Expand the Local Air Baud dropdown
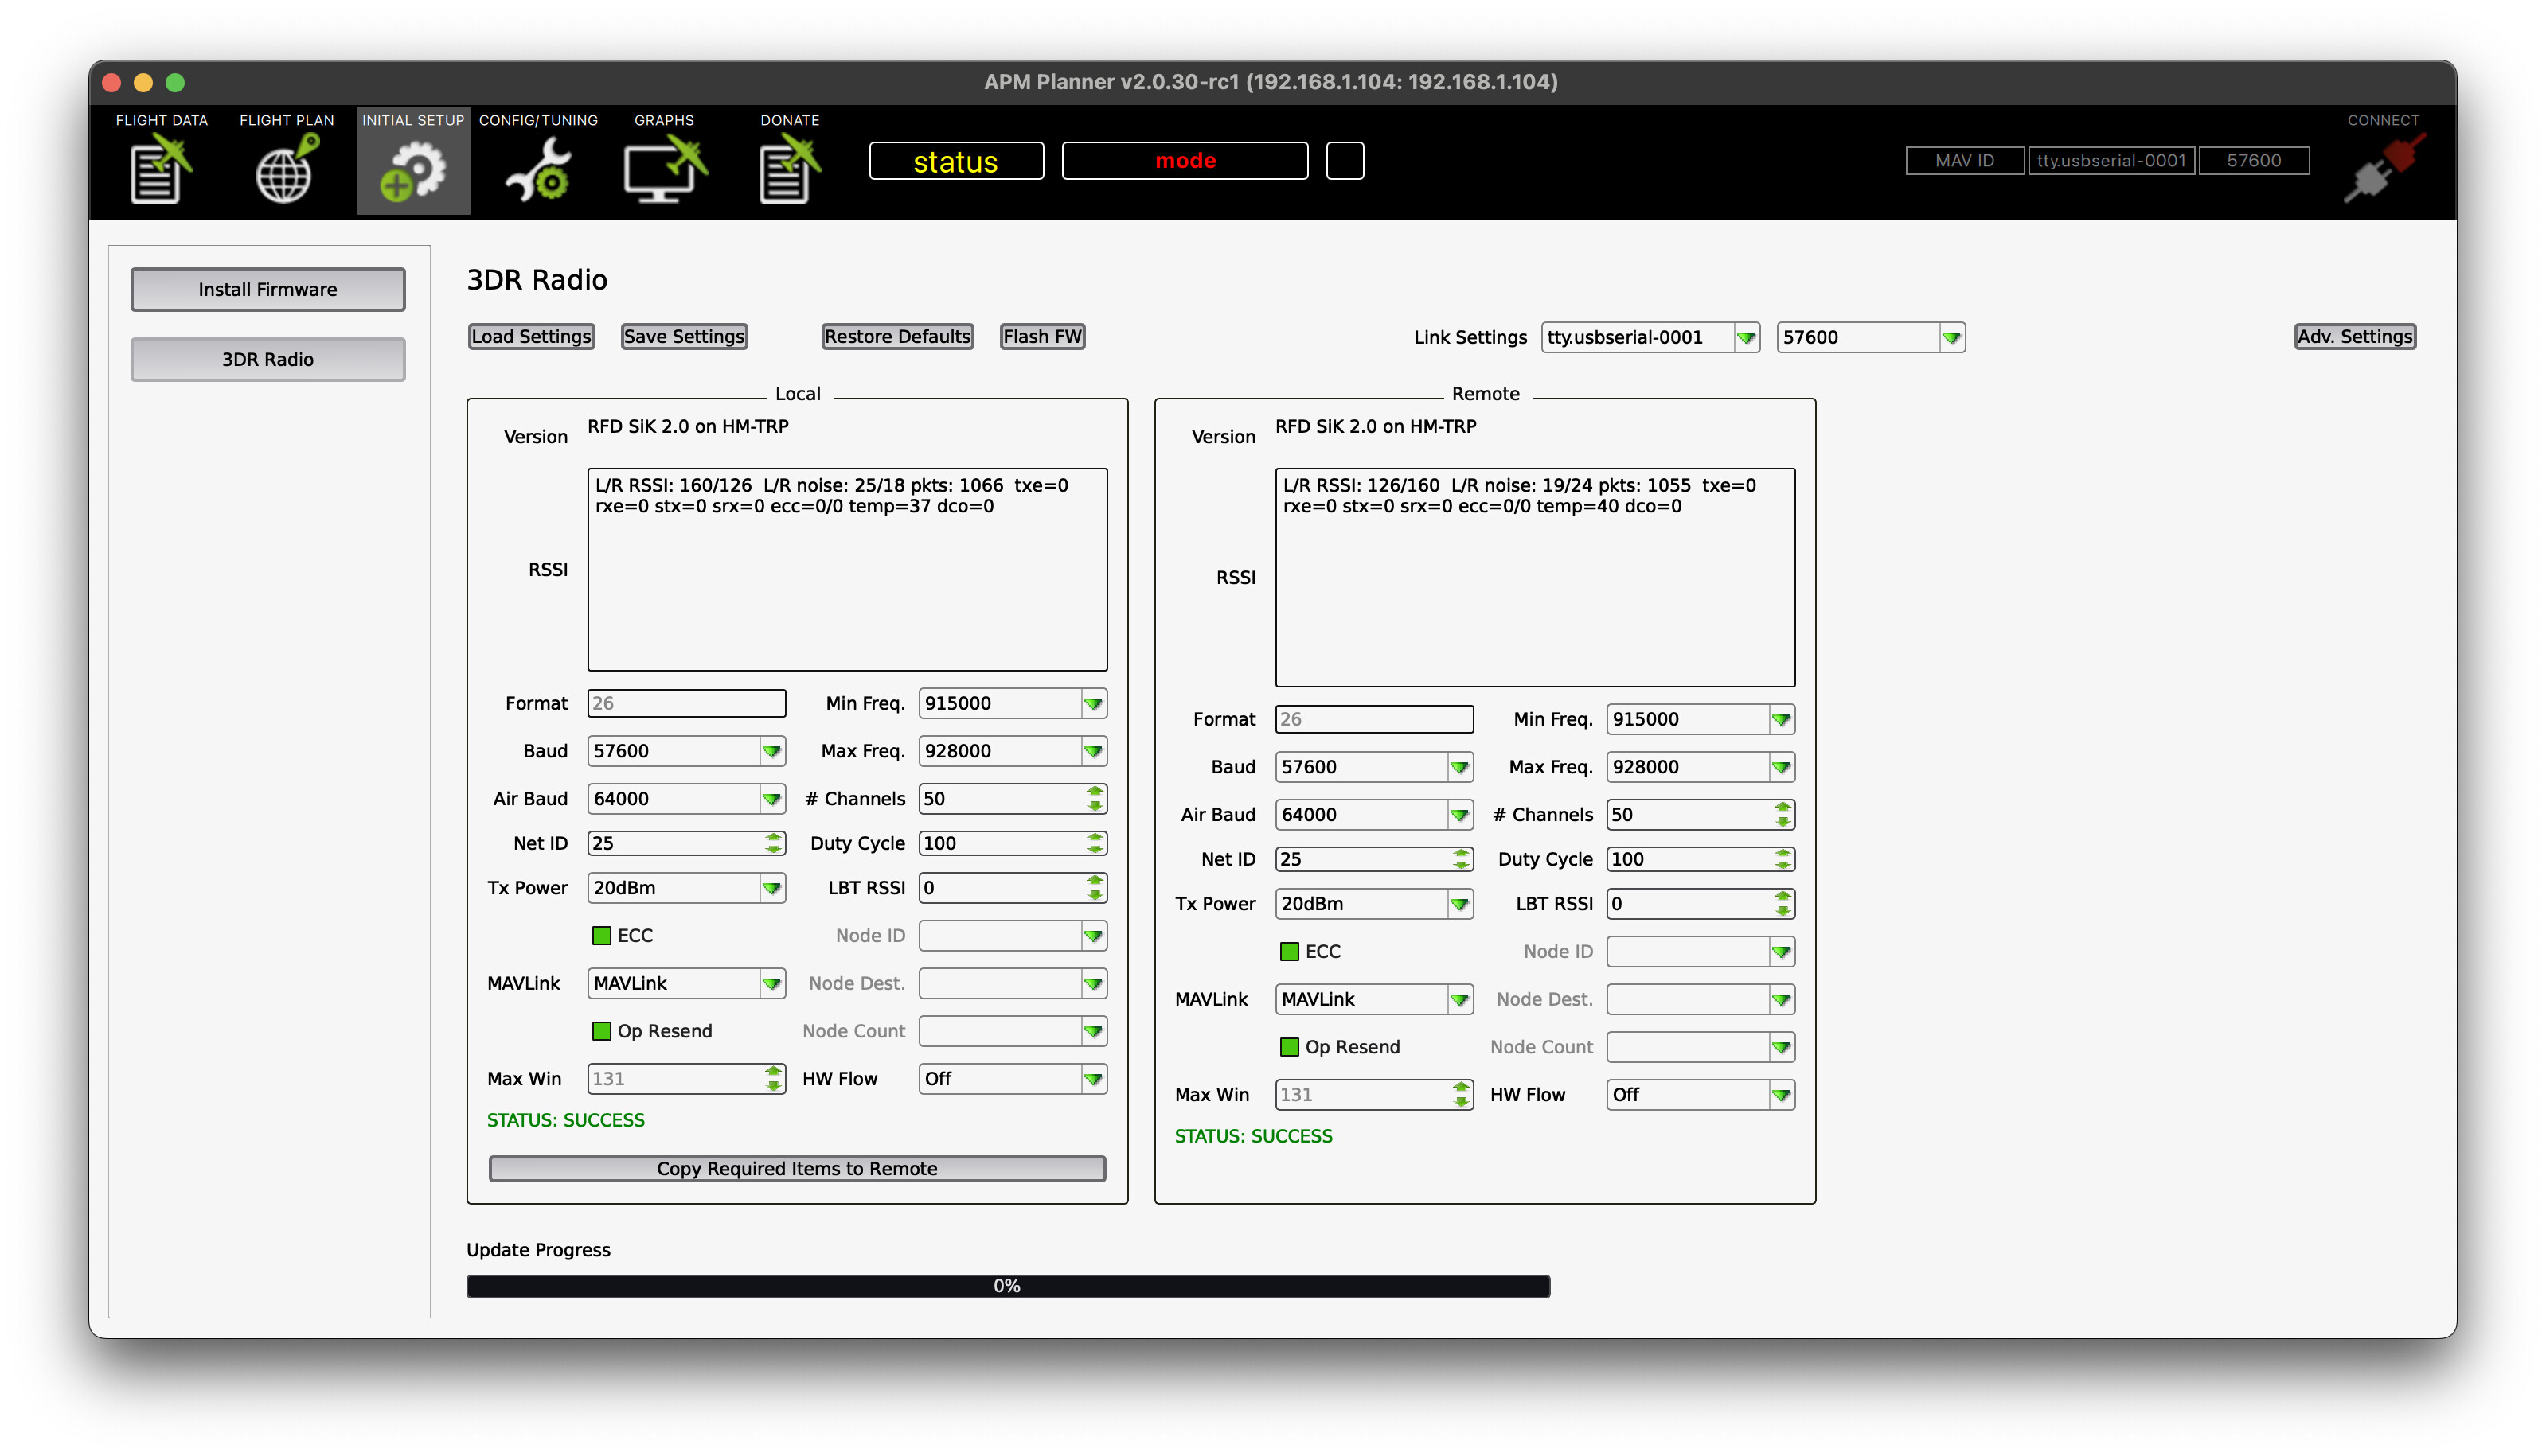 point(686,799)
